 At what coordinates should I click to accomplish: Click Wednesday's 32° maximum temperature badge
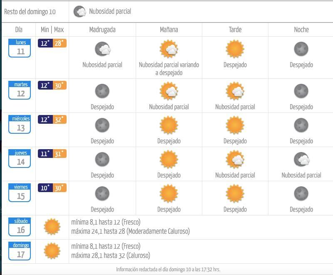(x=60, y=120)
